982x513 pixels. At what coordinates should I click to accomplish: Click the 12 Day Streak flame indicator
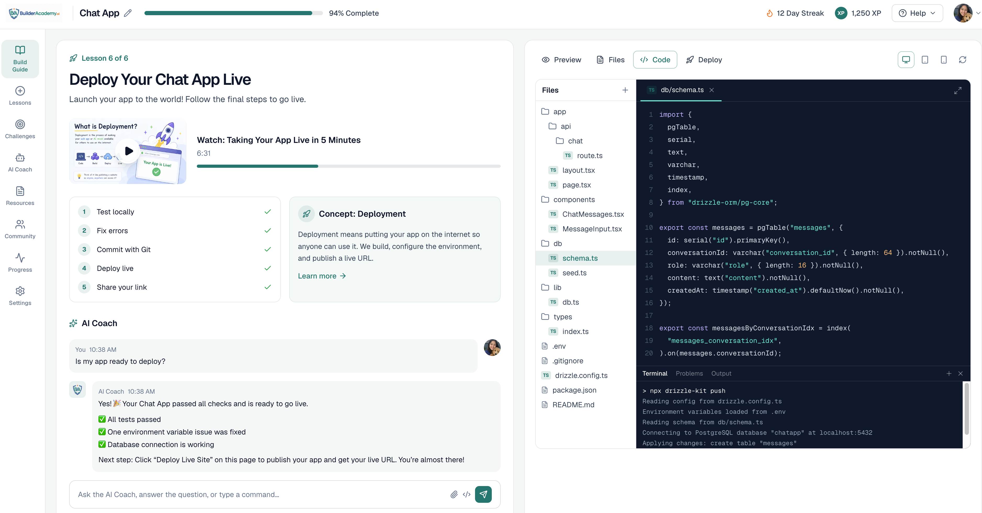(795, 13)
